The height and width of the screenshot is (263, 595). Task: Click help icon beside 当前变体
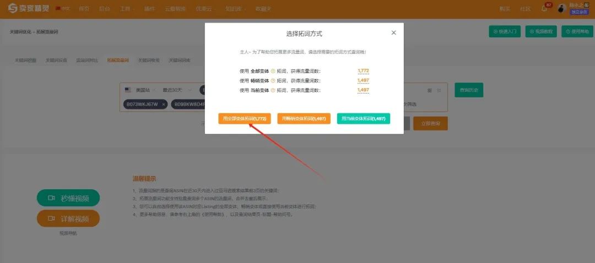coord(273,91)
